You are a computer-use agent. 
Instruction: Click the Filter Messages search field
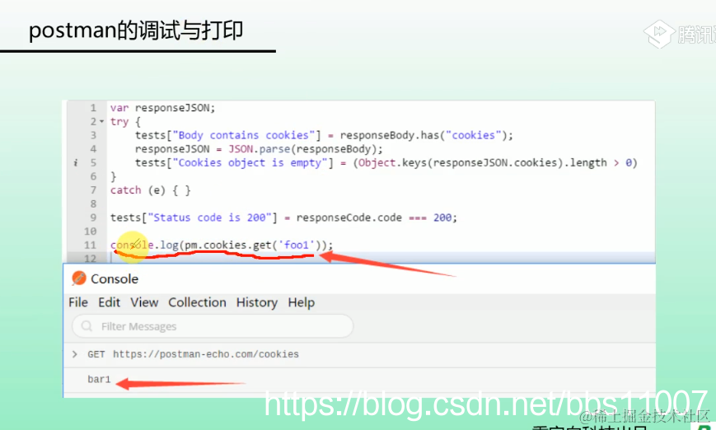(213, 326)
